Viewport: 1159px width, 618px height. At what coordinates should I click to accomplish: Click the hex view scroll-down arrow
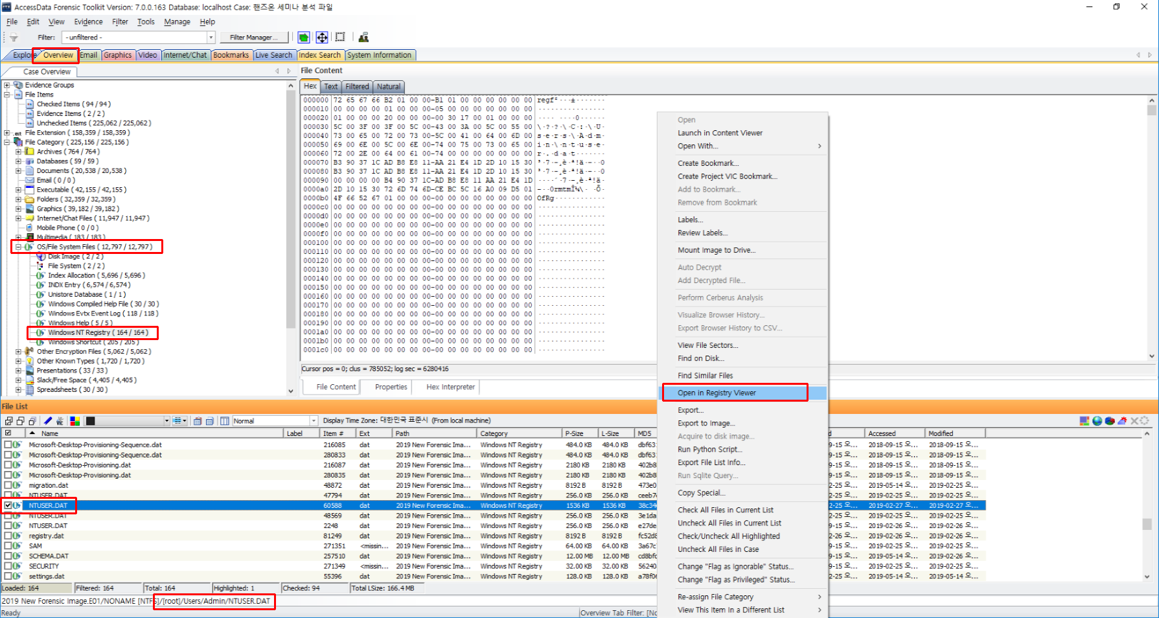(1151, 356)
